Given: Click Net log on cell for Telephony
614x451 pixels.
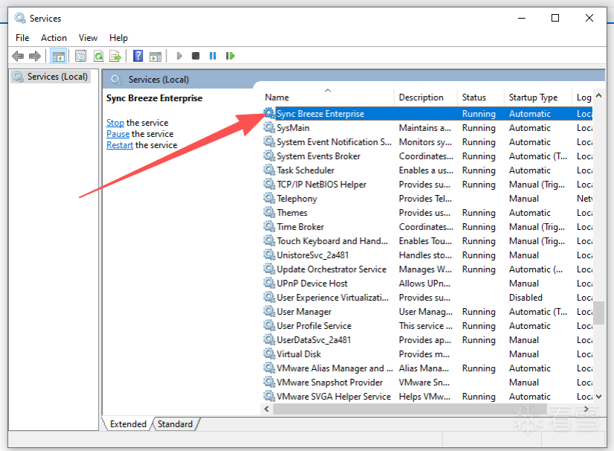Looking at the screenshot, I should pos(584,199).
